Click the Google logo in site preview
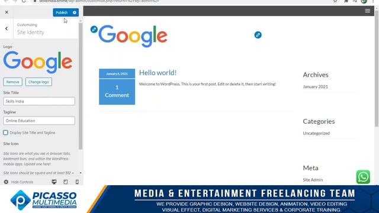Viewport: 379px width, 213px height. [x=133, y=36]
